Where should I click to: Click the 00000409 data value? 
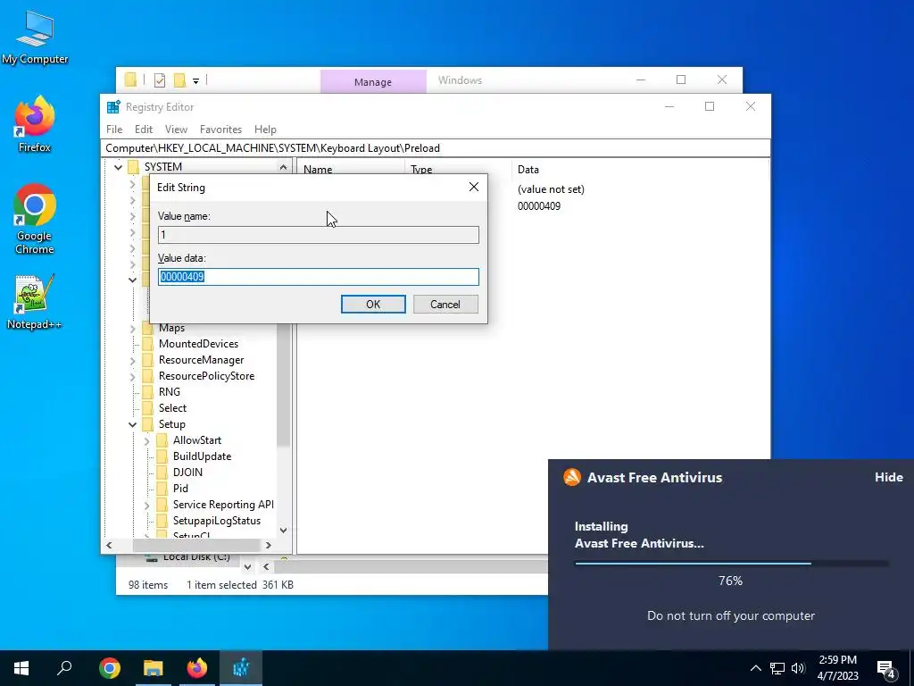[x=538, y=206]
